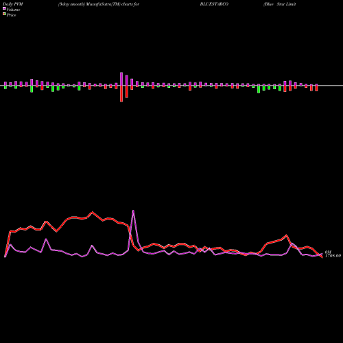Viewport: 343px width, 343px height.
Task: Click the '(Blue Star Limit' company name text
Action: [280, 4]
